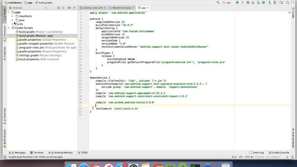The image size is (297, 167).
Task: Open Trash in the macOS dock
Action: click(x=225, y=165)
